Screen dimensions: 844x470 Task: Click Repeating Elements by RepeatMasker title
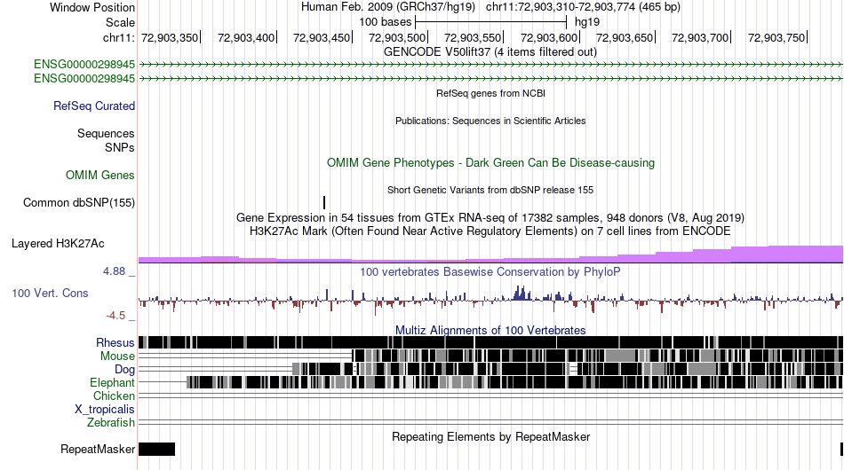tap(490, 436)
